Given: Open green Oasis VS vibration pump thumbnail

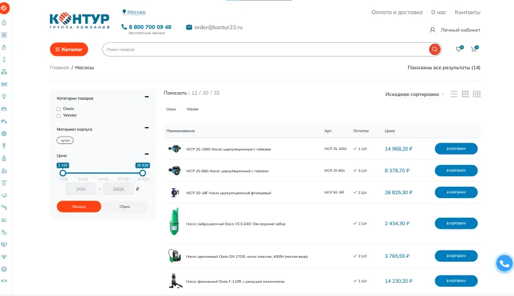Looking at the screenshot, I should pyautogui.click(x=174, y=221).
